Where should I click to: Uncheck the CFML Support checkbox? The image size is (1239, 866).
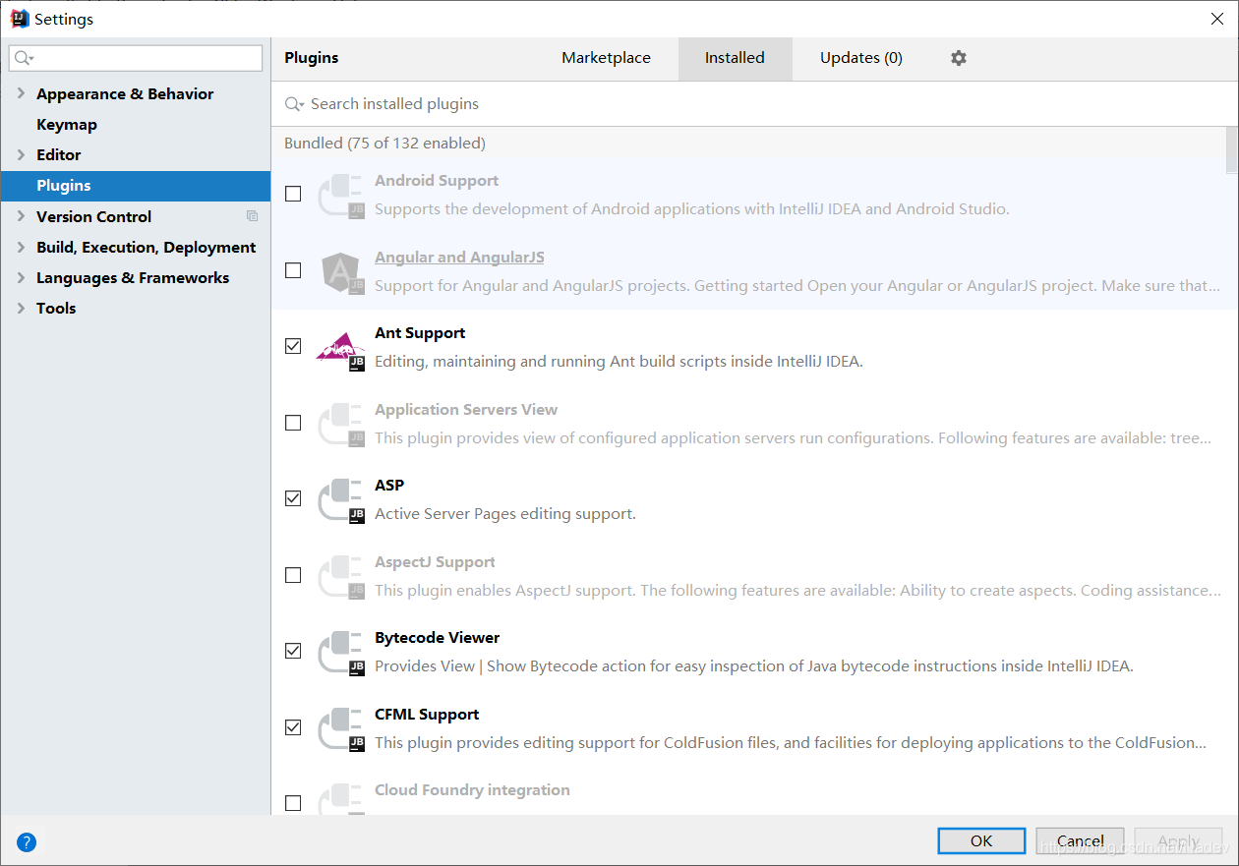pos(293,727)
